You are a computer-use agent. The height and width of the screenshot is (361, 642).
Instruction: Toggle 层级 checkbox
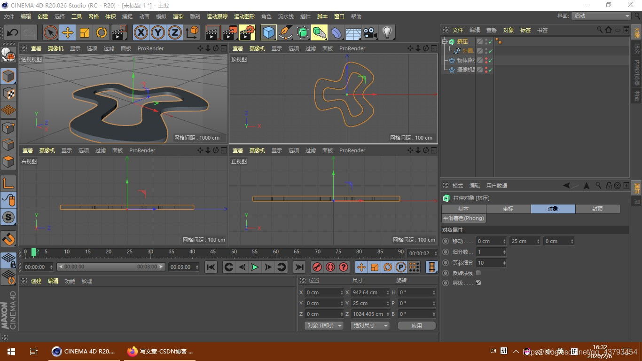[x=478, y=283]
